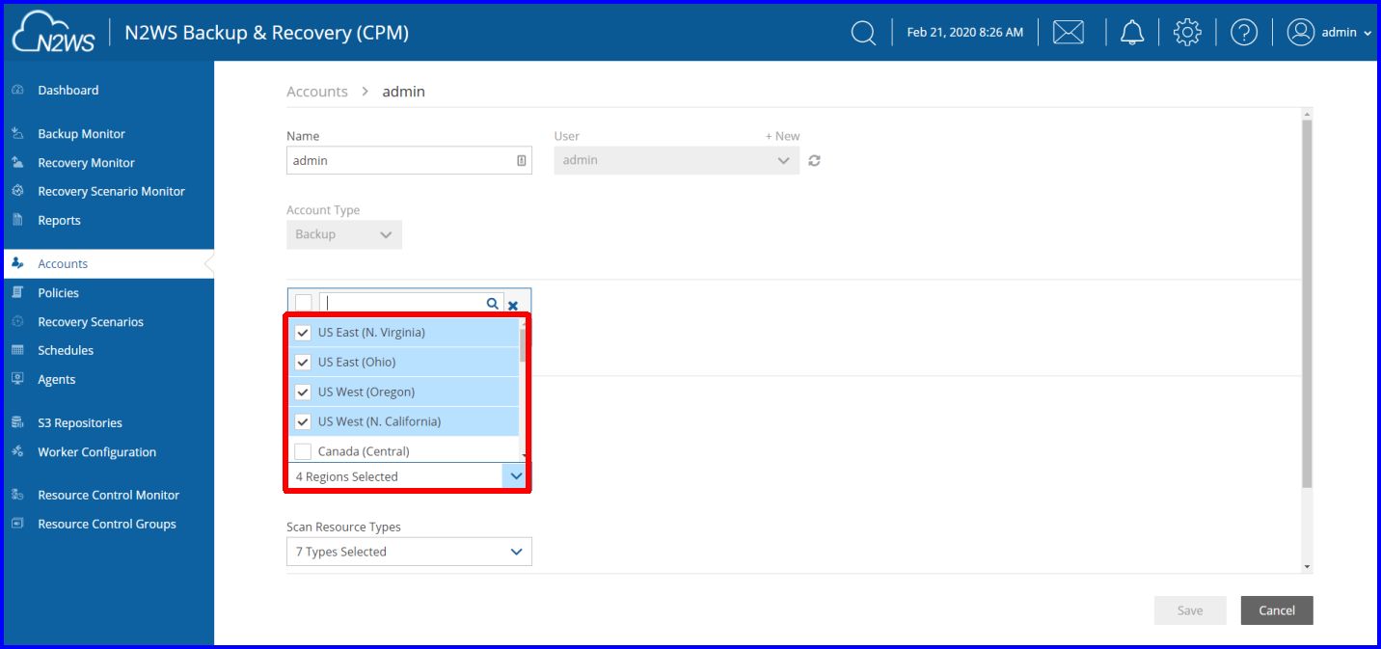Uncheck US West (Oregon) region

(303, 392)
